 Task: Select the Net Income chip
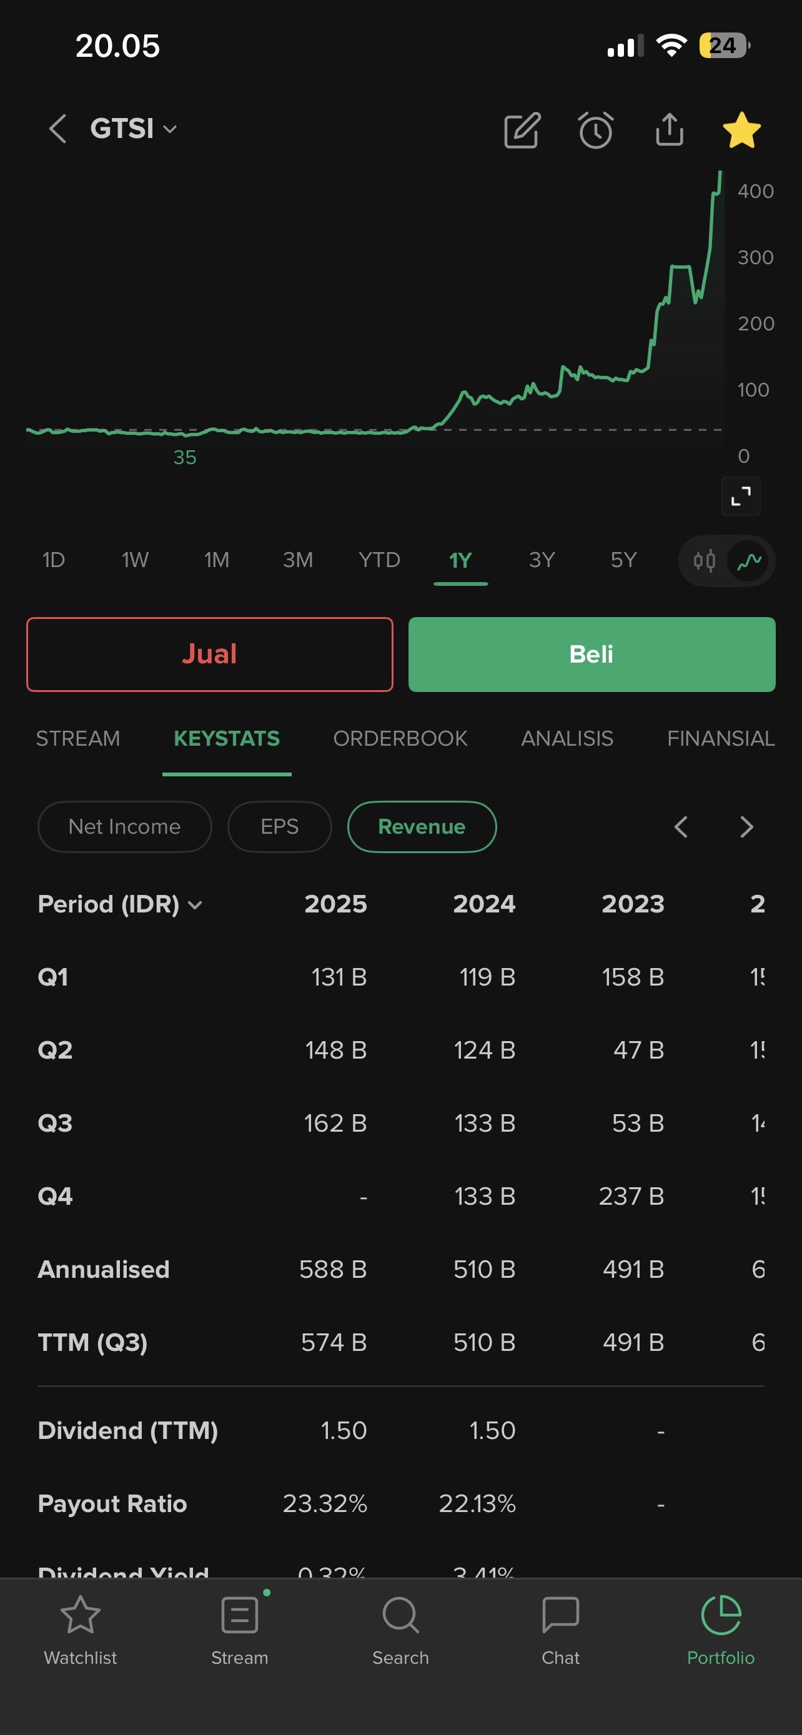[124, 826]
